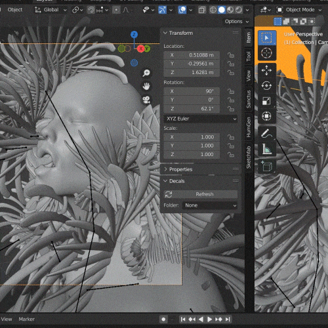Toggle viewport overlays

coord(182,10)
